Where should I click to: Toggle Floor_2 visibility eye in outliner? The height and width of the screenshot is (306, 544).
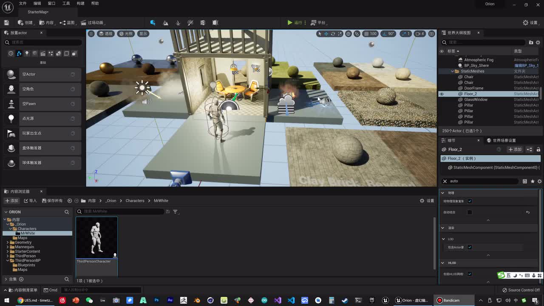(442, 94)
